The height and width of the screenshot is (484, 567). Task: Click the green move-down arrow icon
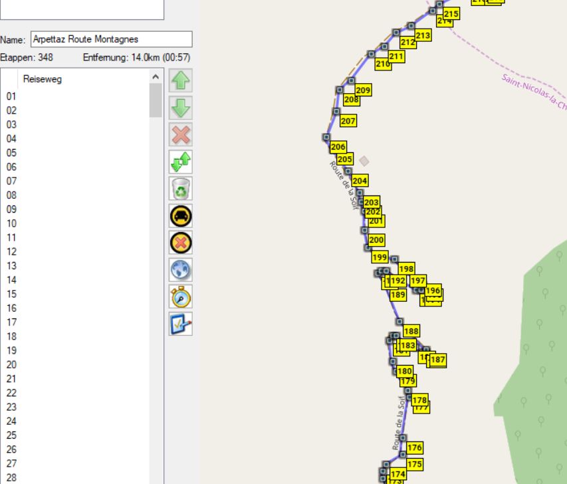click(x=181, y=108)
